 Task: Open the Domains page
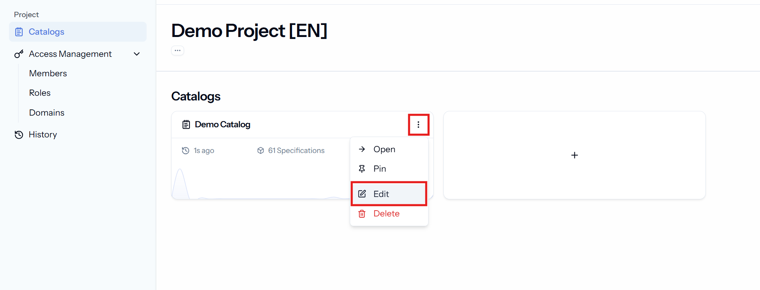pos(47,112)
